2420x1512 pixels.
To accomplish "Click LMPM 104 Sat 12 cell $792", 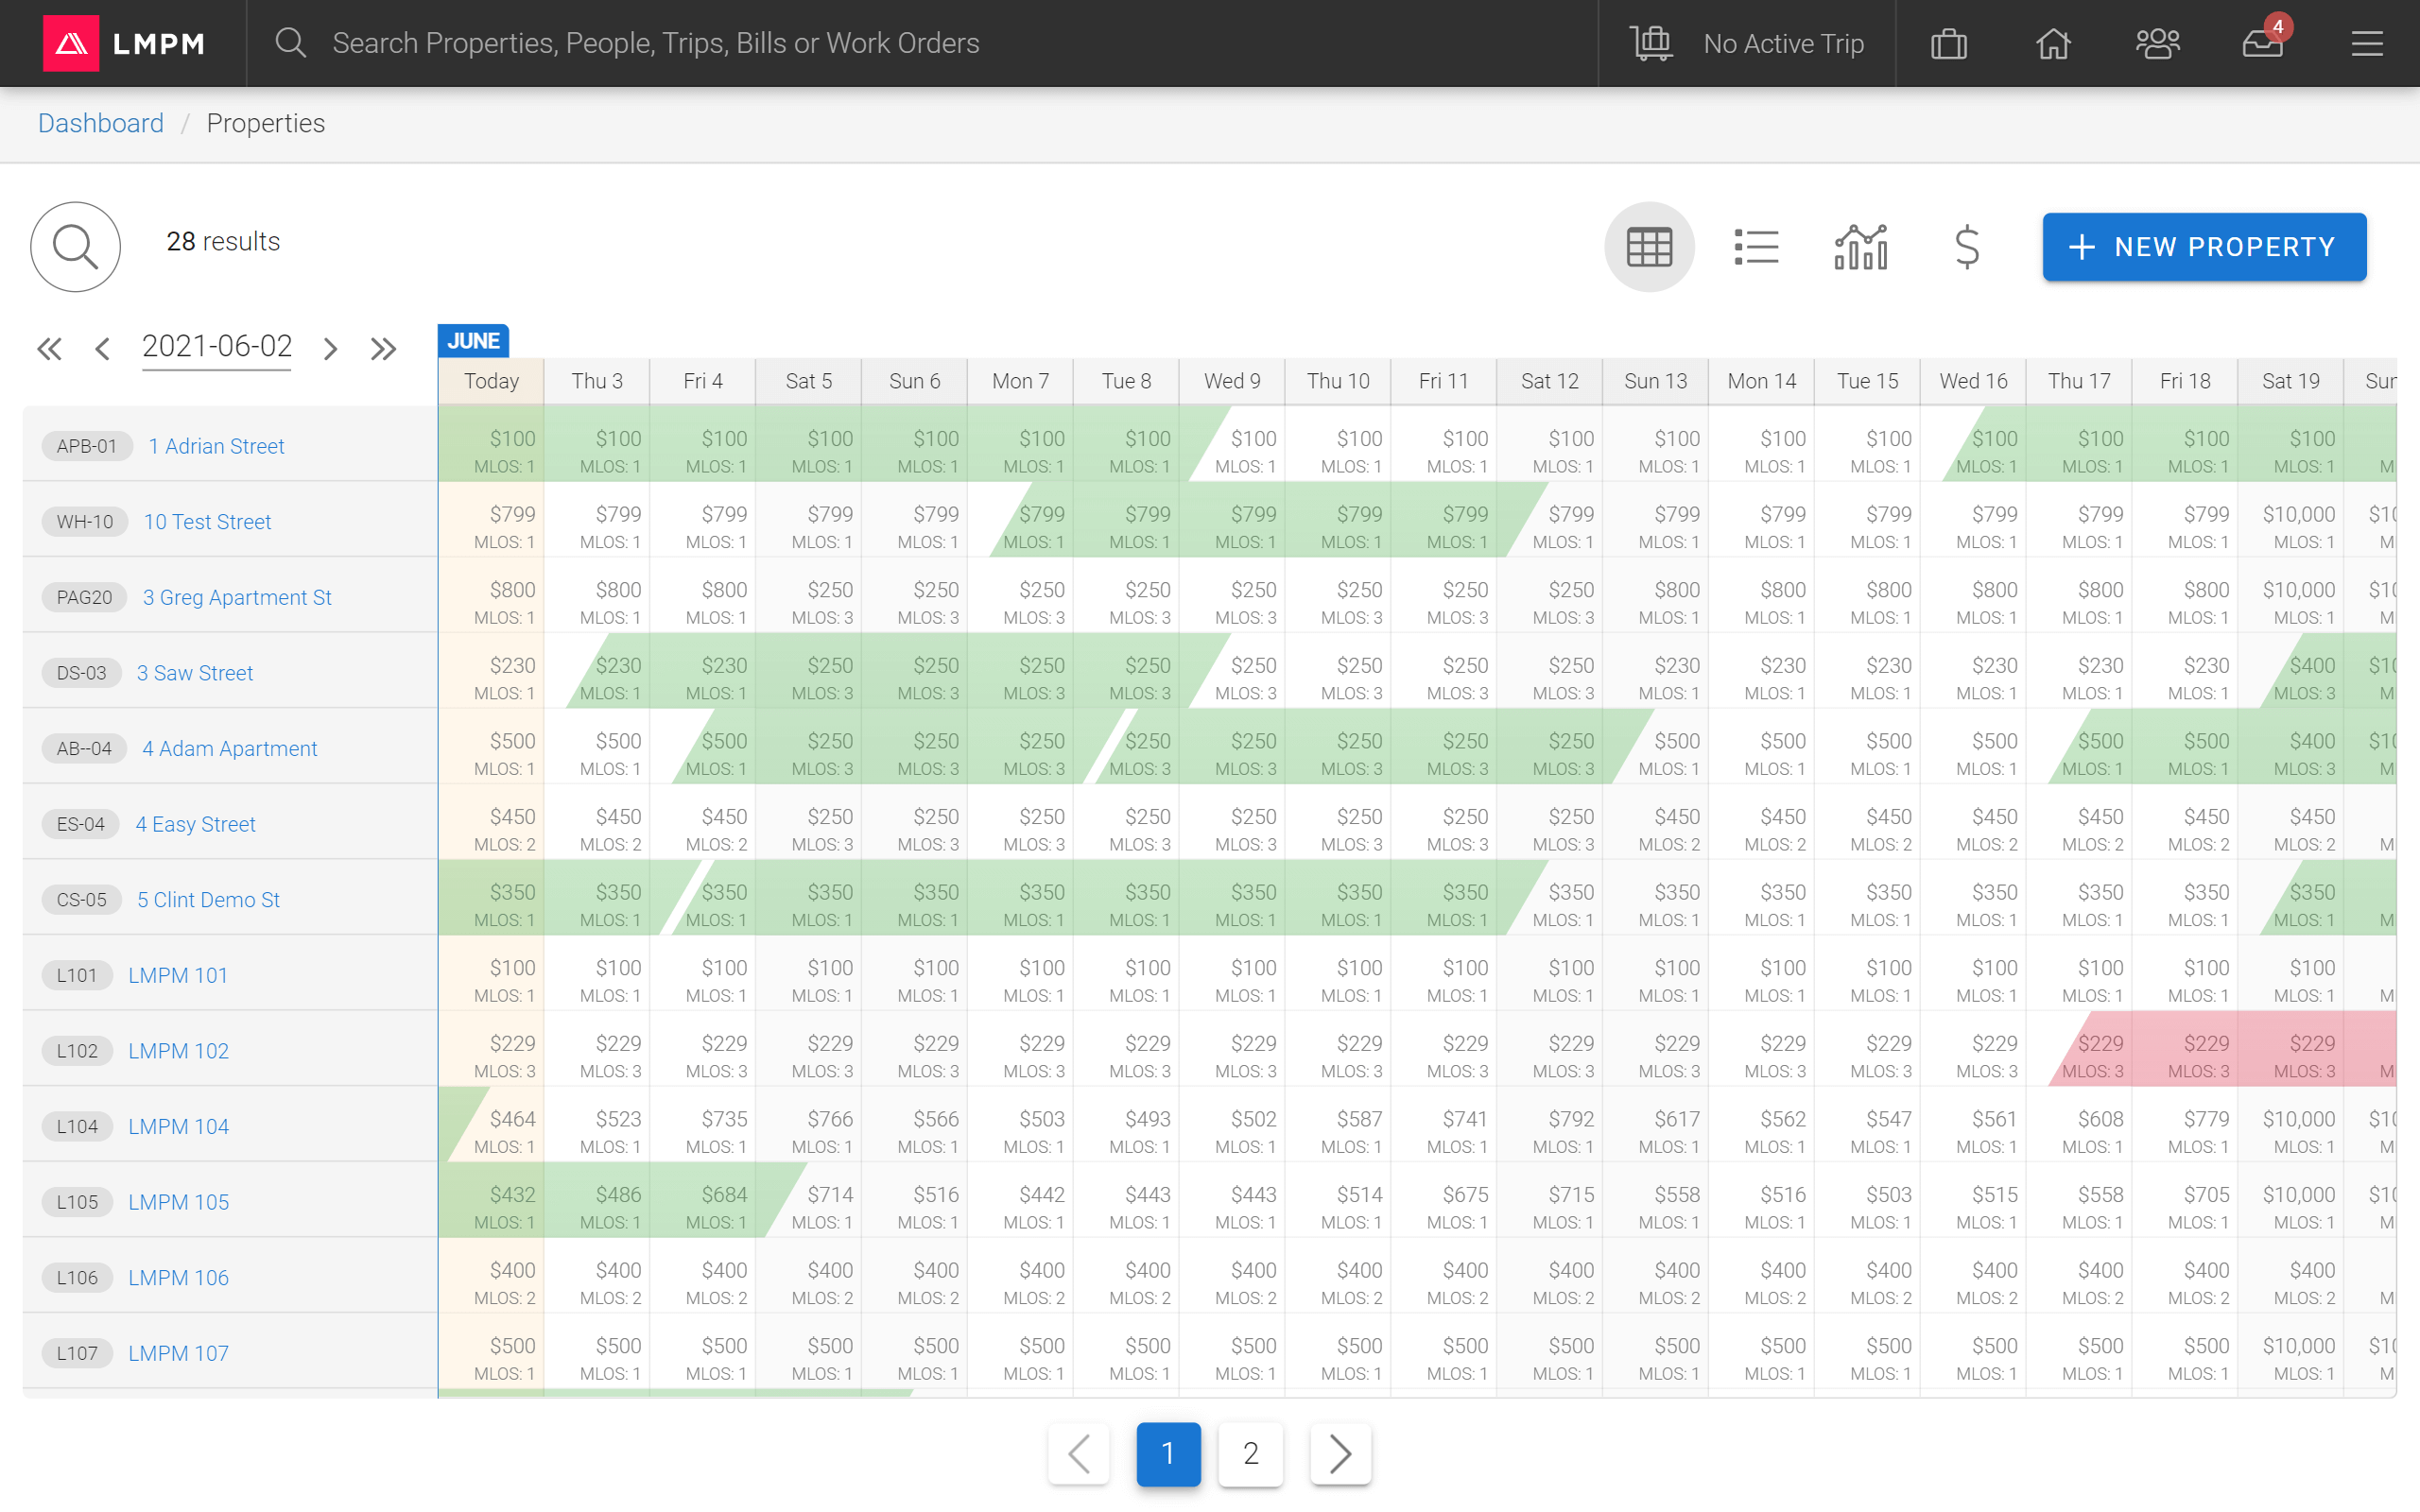I will coord(1549,1124).
